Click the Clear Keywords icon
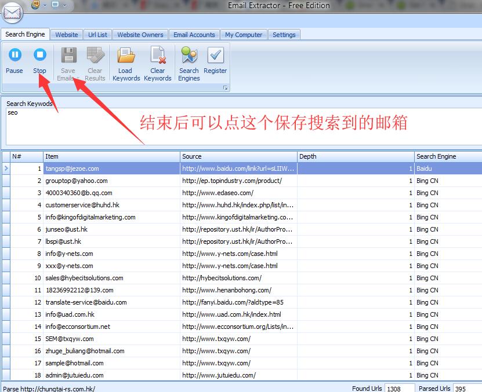The image size is (482, 392). tap(158, 55)
